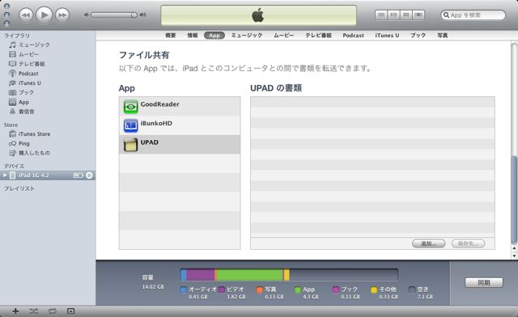Open the ムービー tab

coord(284,36)
